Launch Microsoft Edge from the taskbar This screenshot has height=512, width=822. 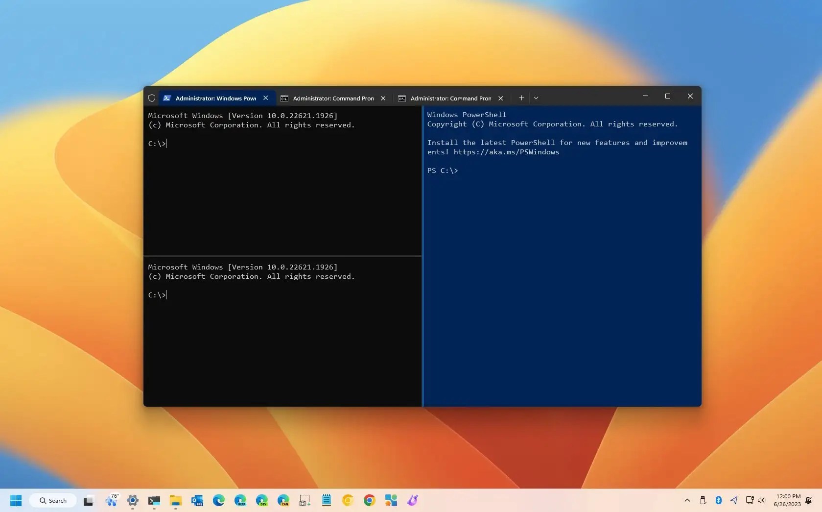pos(218,500)
